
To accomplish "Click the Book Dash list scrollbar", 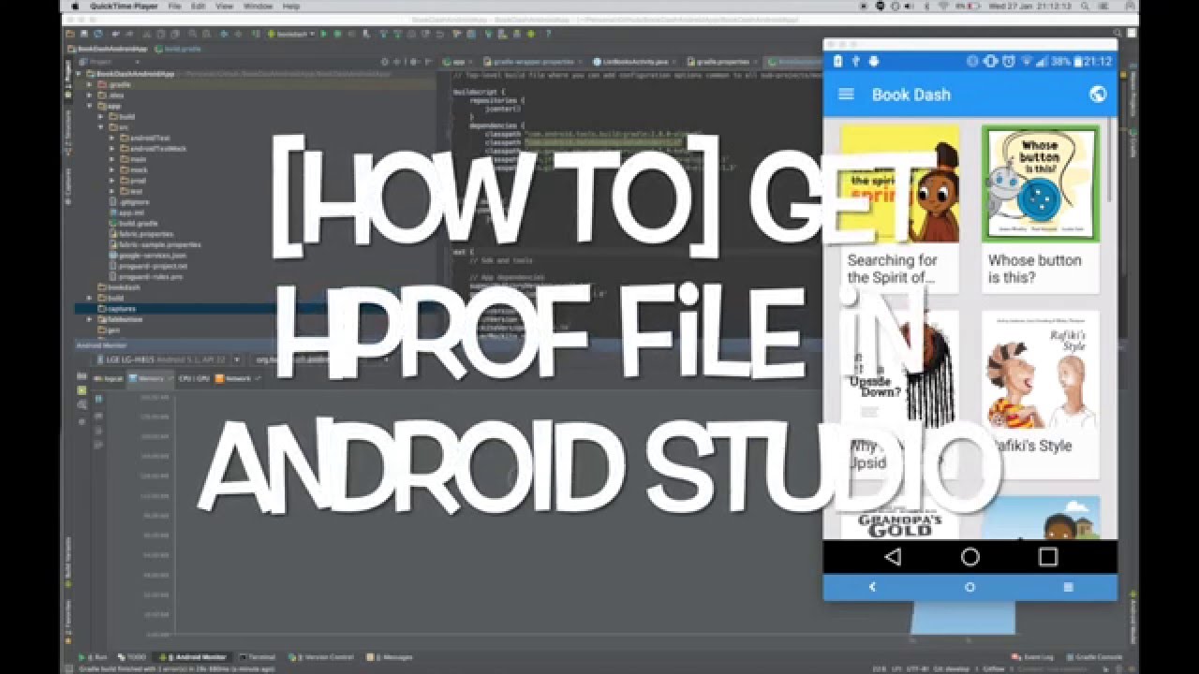I will pos(1112,159).
